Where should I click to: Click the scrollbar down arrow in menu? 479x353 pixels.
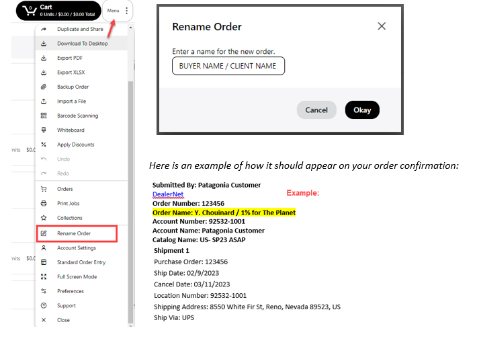[130, 325]
